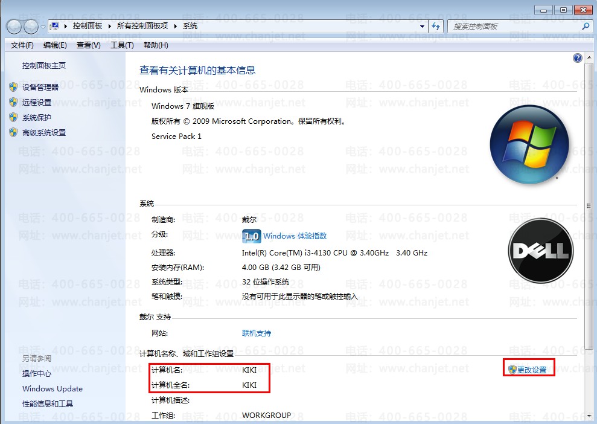Open the 查看(V) menu

(x=88, y=45)
